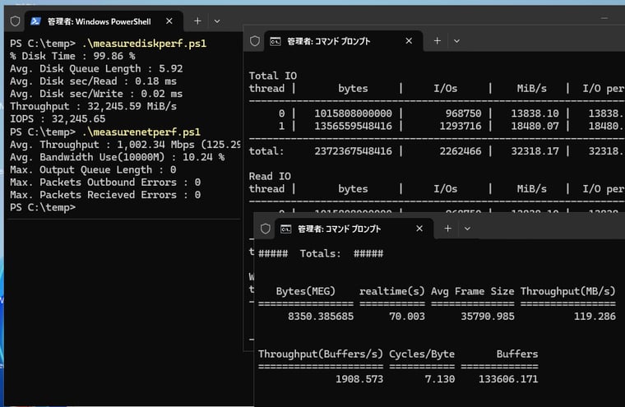This screenshot has width=625, height=407.
Task: Close the upper Command Prompt tab
Action: tap(409, 40)
